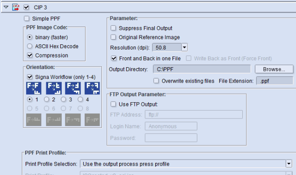This screenshot has height=175, width=296.
Task: Enable Use FTP Output
Action: pos(113,104)
